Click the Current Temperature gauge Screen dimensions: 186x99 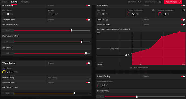(129, 14)
